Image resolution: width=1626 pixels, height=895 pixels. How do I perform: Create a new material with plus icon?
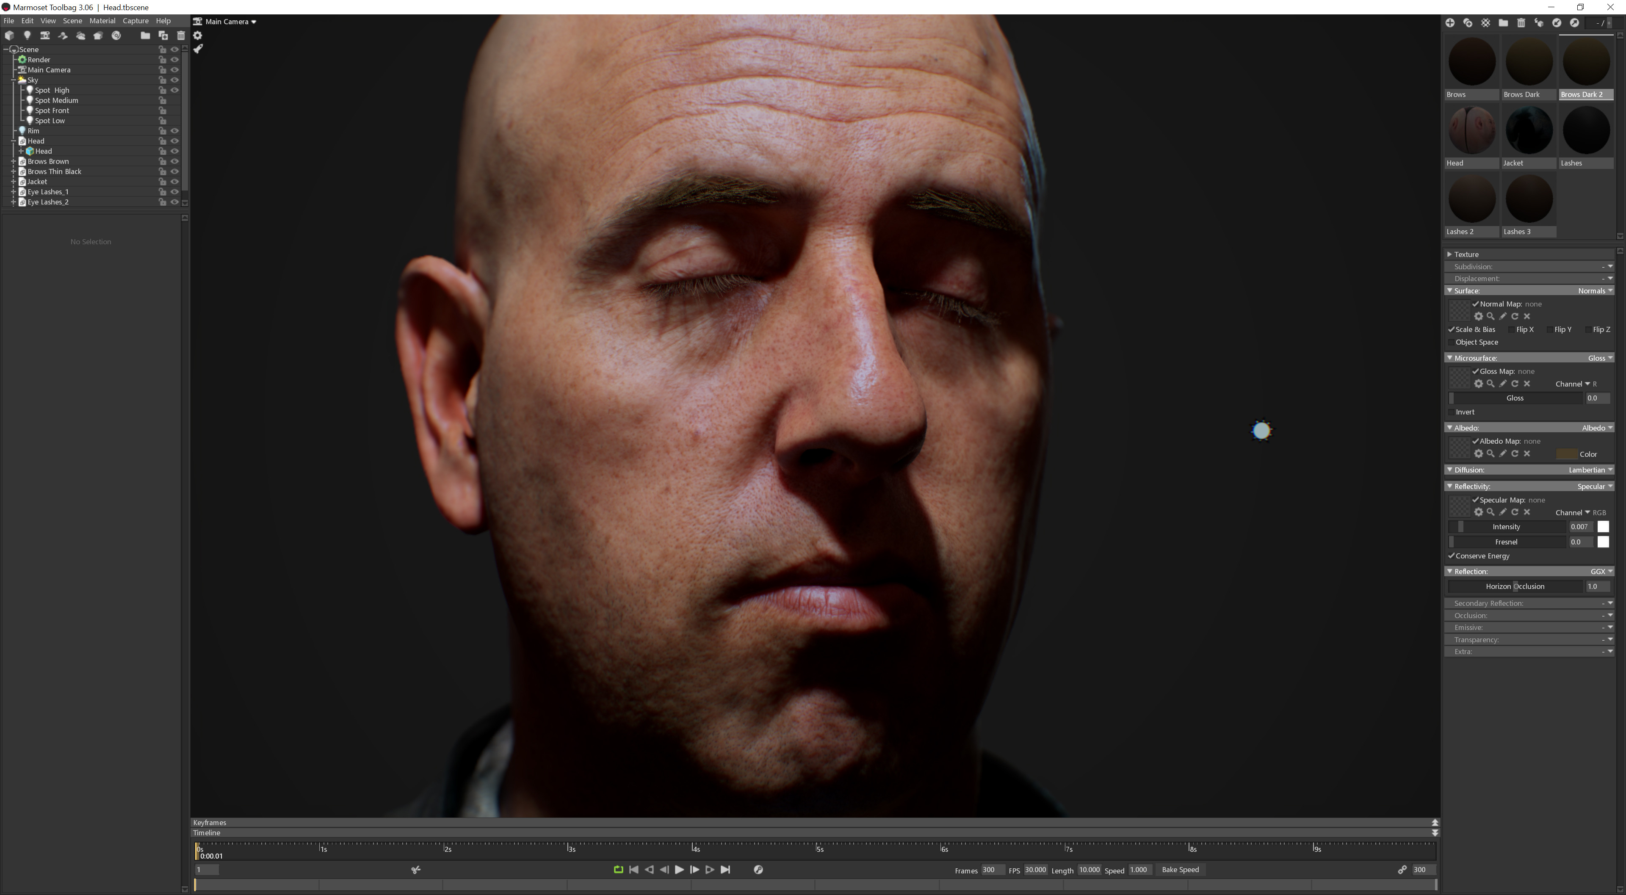[1450, 23]
